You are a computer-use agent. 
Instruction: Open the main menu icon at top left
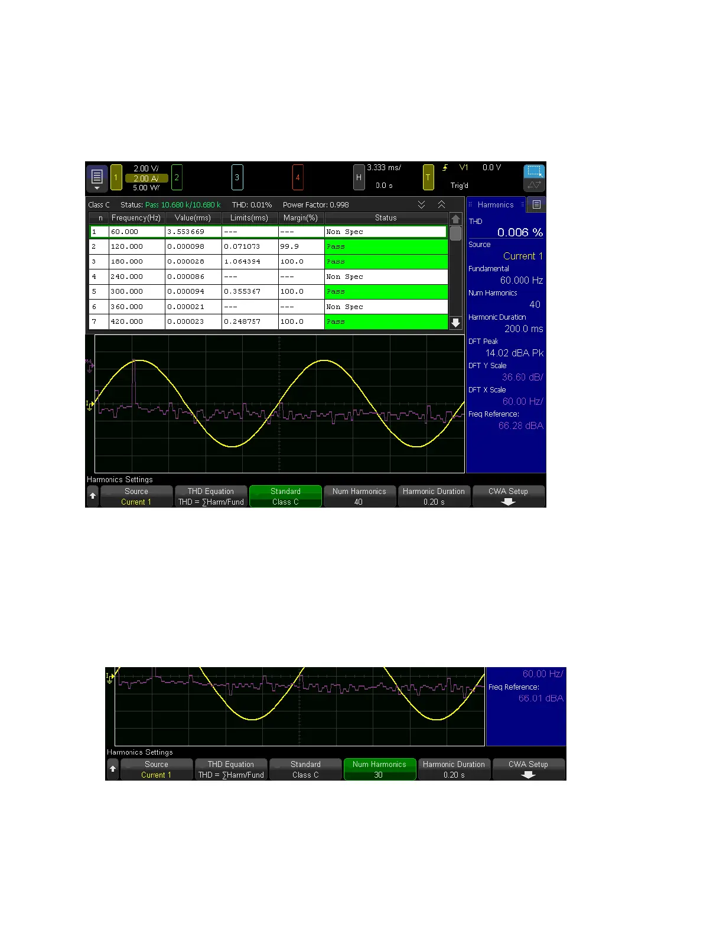click(x=97, y=177)
